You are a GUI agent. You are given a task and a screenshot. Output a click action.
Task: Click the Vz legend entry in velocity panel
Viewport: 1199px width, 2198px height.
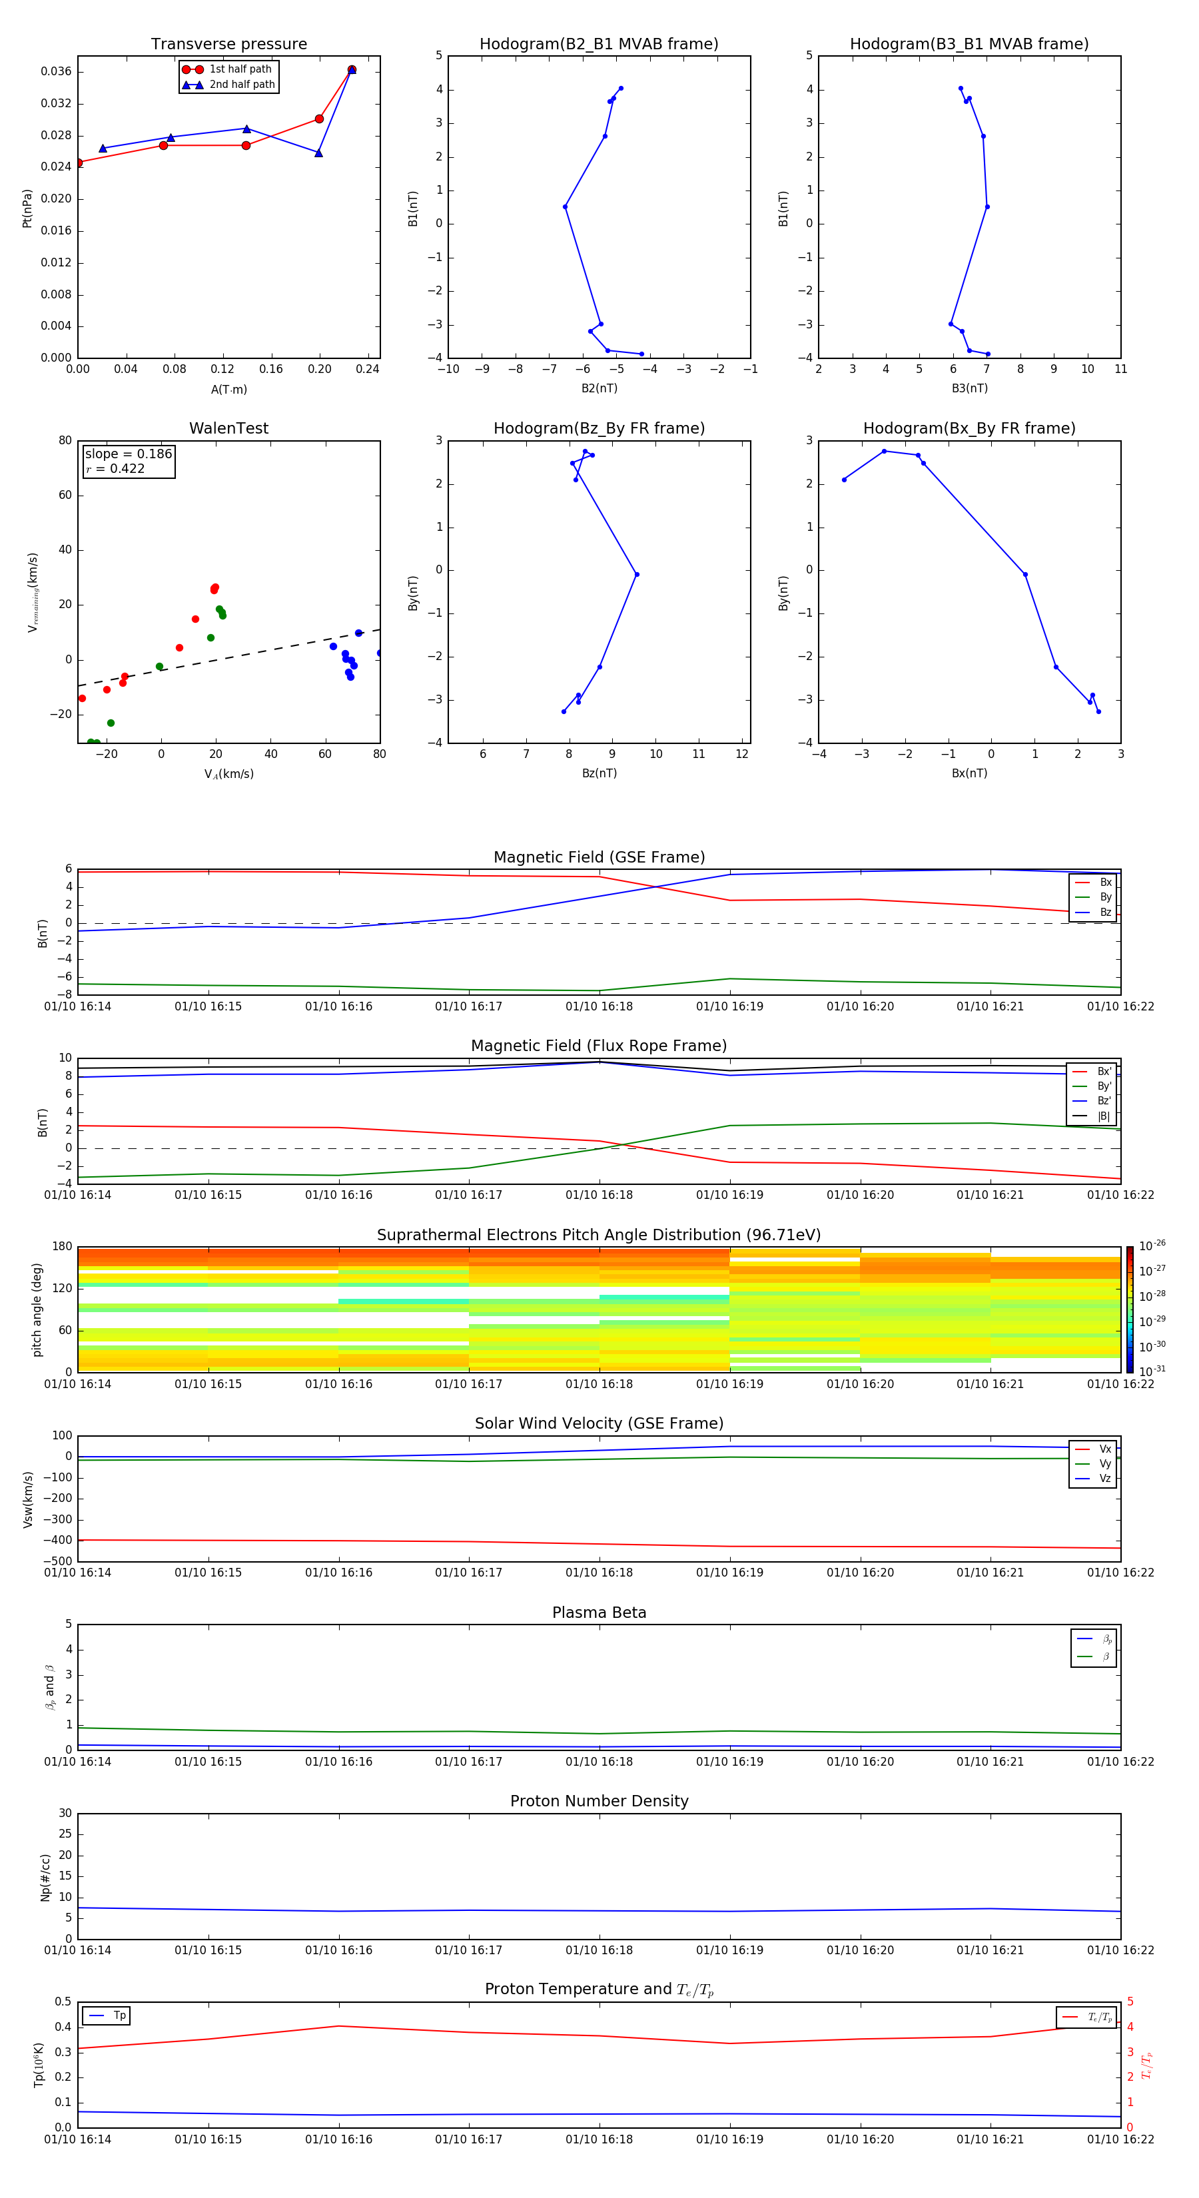pyautogui.click(x=1093, y=1479)
